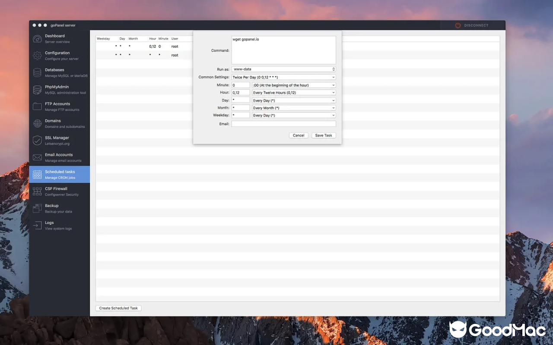
Task: Open the SSL Manager shield icon
Action: (37, 140)
